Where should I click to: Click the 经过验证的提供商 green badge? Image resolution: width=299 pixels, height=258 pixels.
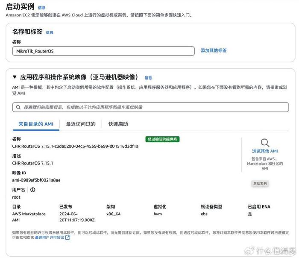tap(162, 139)
